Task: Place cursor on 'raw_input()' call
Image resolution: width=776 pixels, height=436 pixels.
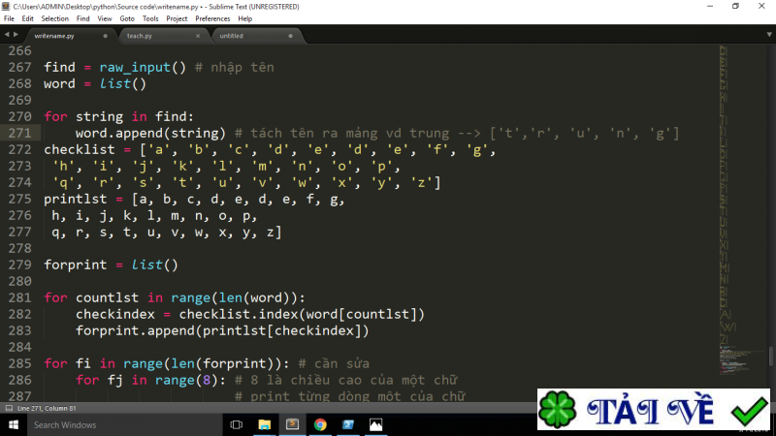Action: (143, 67)
